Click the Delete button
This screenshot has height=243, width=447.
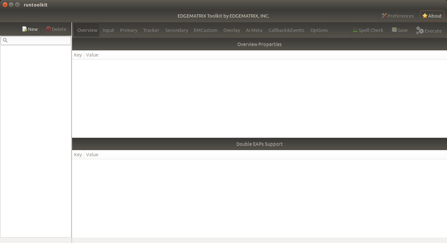(56, 29)
